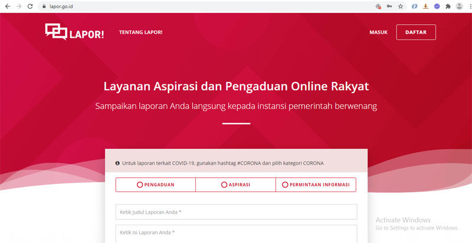Click the MASUK login link
This screenshot has height=243, width=472.
point(378,32)
